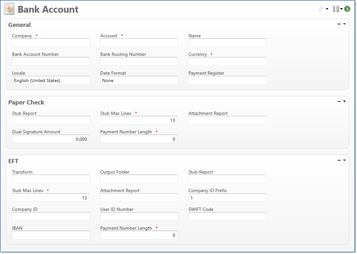
Task: Collapse the Paper Check section
Action: (x=339, y=102)
